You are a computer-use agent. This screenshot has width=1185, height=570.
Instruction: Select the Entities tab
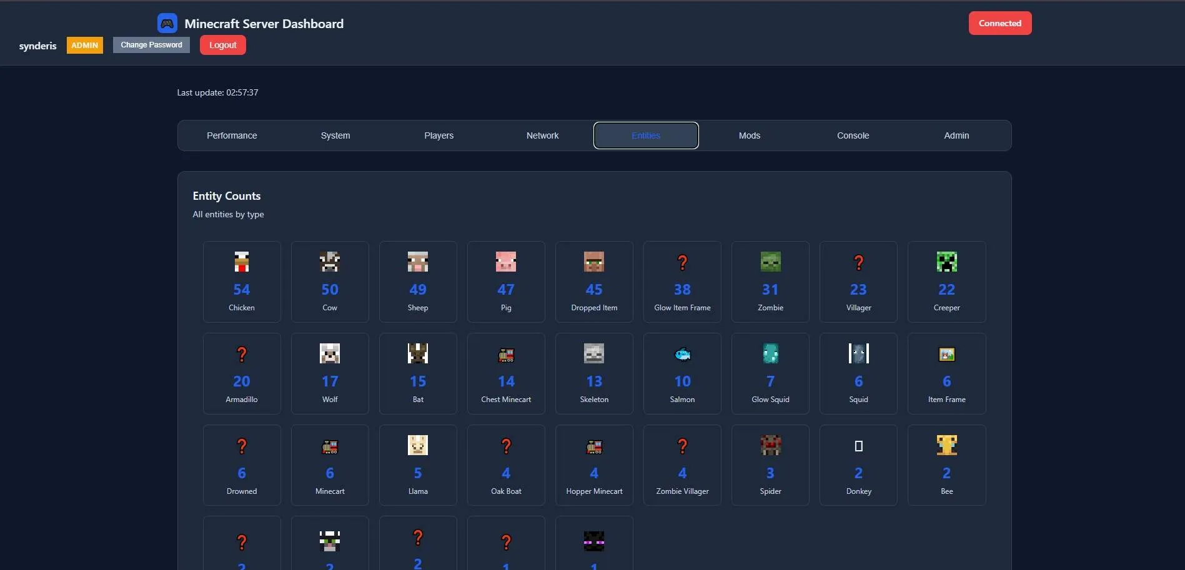pyautogui.click(x=646, y=135)
